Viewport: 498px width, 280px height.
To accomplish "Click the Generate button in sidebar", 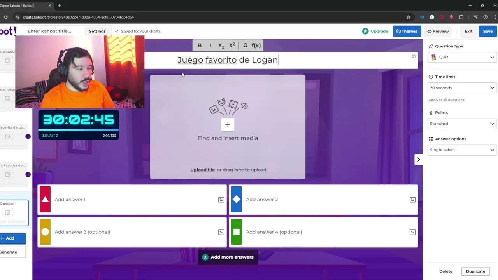I will pyautogui.click(x=12, y=252).
